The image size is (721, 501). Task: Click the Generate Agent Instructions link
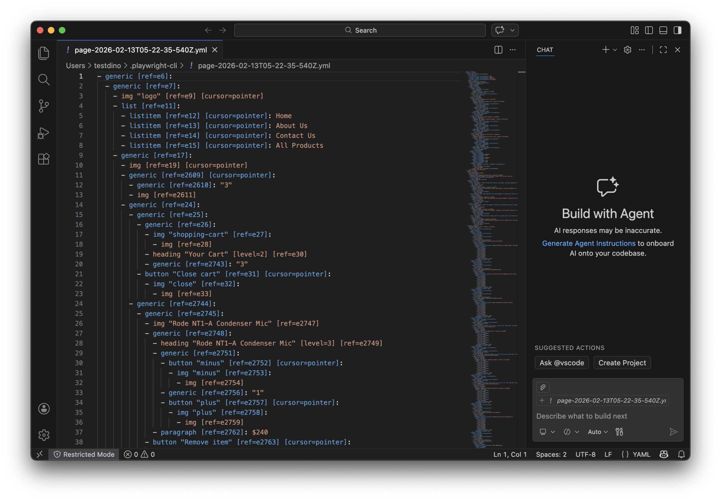pyautogui.click(x=588, y=243)
